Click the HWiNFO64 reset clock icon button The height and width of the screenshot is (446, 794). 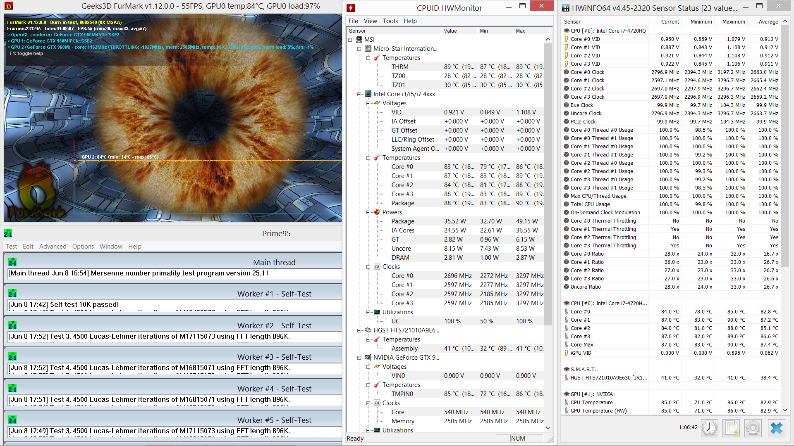point(710,428)
